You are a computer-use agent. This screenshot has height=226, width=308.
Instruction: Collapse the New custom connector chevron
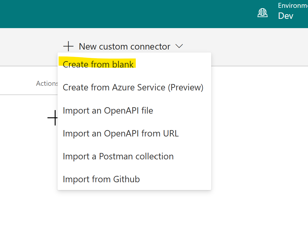point(179,46)
